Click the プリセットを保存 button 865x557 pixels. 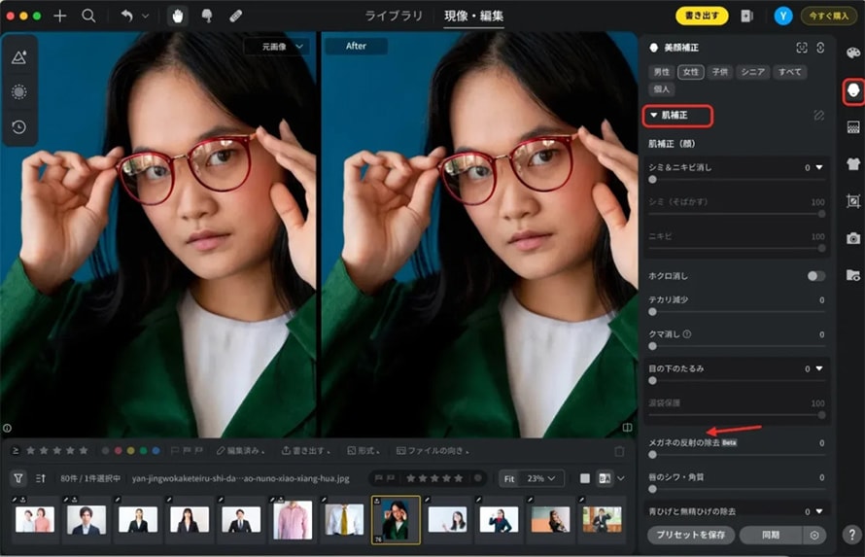(x=690, y=535)
